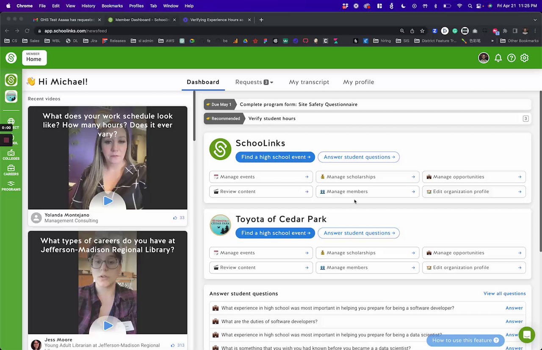542x350 pixels.
Task: Answer the software developer duties question
Action: coord(514,322)
